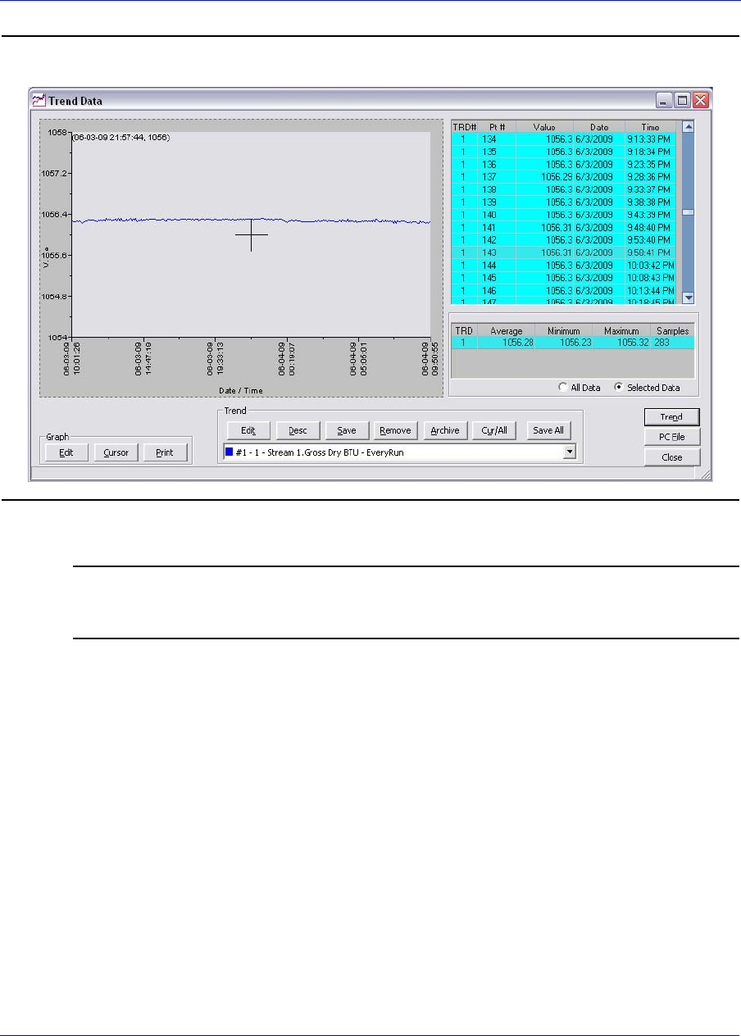
Task: Click the time 10:03:42 PM cell
Action: click(x=650, y=266)
